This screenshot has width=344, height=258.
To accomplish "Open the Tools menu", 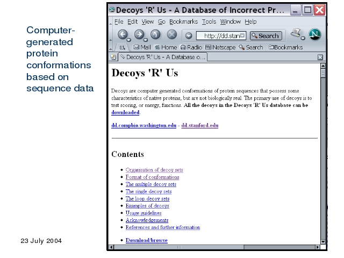I will tap(209, 21).
